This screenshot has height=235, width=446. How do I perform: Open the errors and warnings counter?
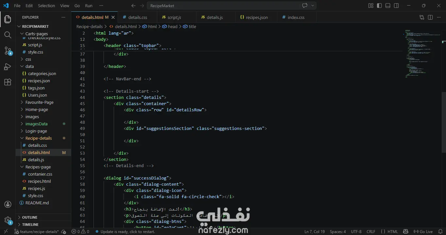point(80,232)
